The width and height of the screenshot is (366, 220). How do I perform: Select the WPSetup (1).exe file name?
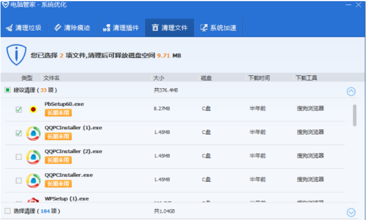click(66, 199)
